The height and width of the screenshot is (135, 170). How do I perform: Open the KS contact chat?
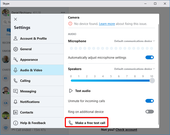tap(6, 78)
